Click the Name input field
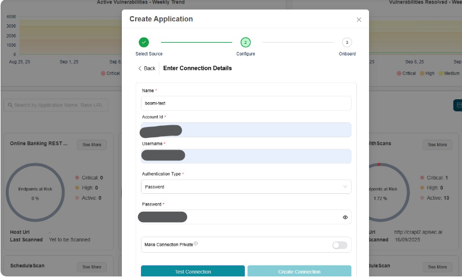Screen dimensions: 462x277 (245, 103)
